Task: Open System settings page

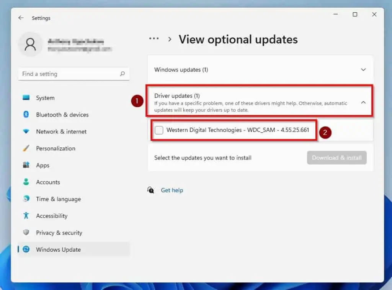Action: pos(74,98)
